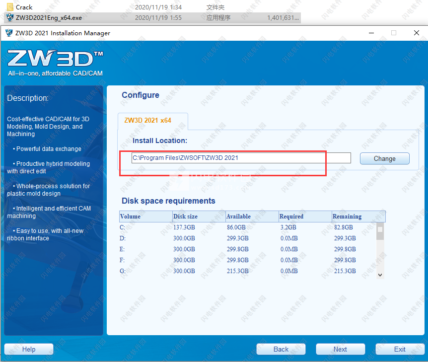The height and width of the screenshot is (362, 428).
Task: Select the ZW3D 2021 x64 tab
Action: [x=153, y=120]
